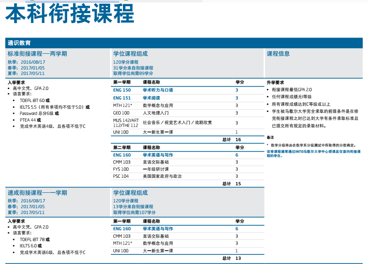Select the FYS 100 course code

click(x=121, y=169)
